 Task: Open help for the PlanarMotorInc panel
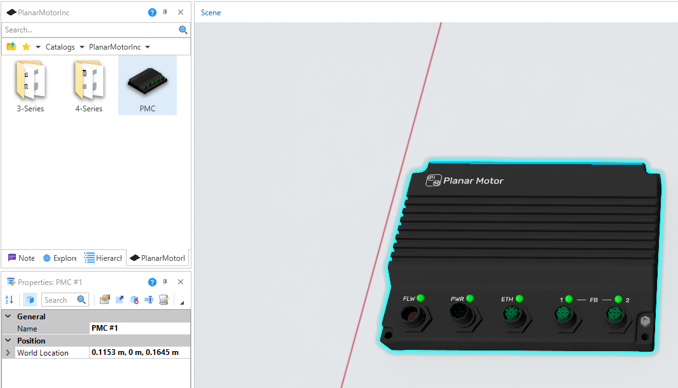(152, 12)
